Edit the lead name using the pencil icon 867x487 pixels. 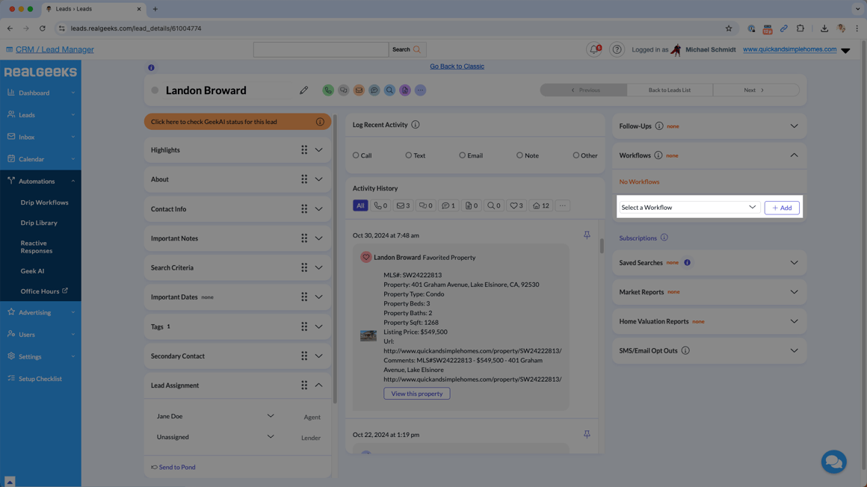(304, 90)
